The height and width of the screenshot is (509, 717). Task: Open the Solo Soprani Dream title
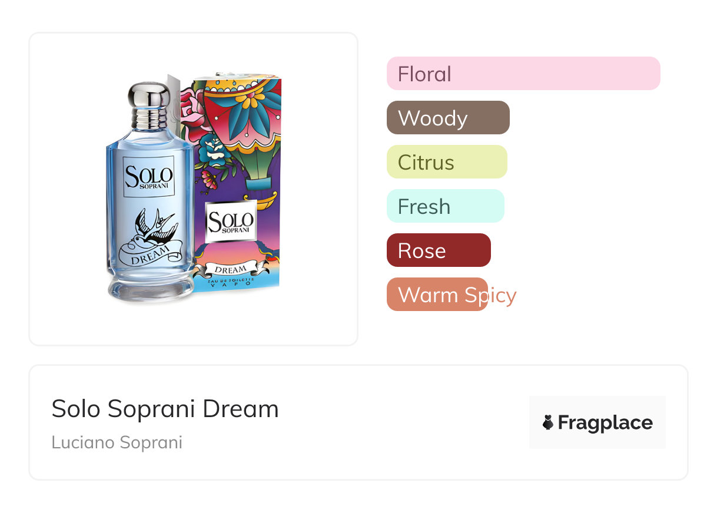coord(165,409)
